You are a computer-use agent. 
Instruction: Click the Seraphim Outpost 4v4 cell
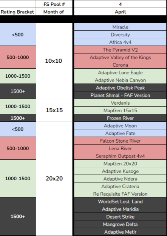pos(120,156)
